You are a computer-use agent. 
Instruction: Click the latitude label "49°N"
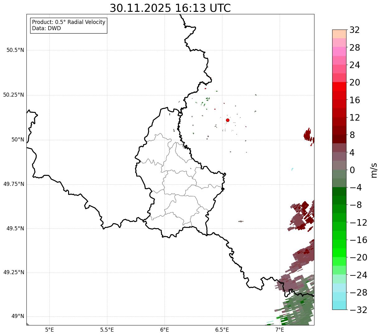18,316
